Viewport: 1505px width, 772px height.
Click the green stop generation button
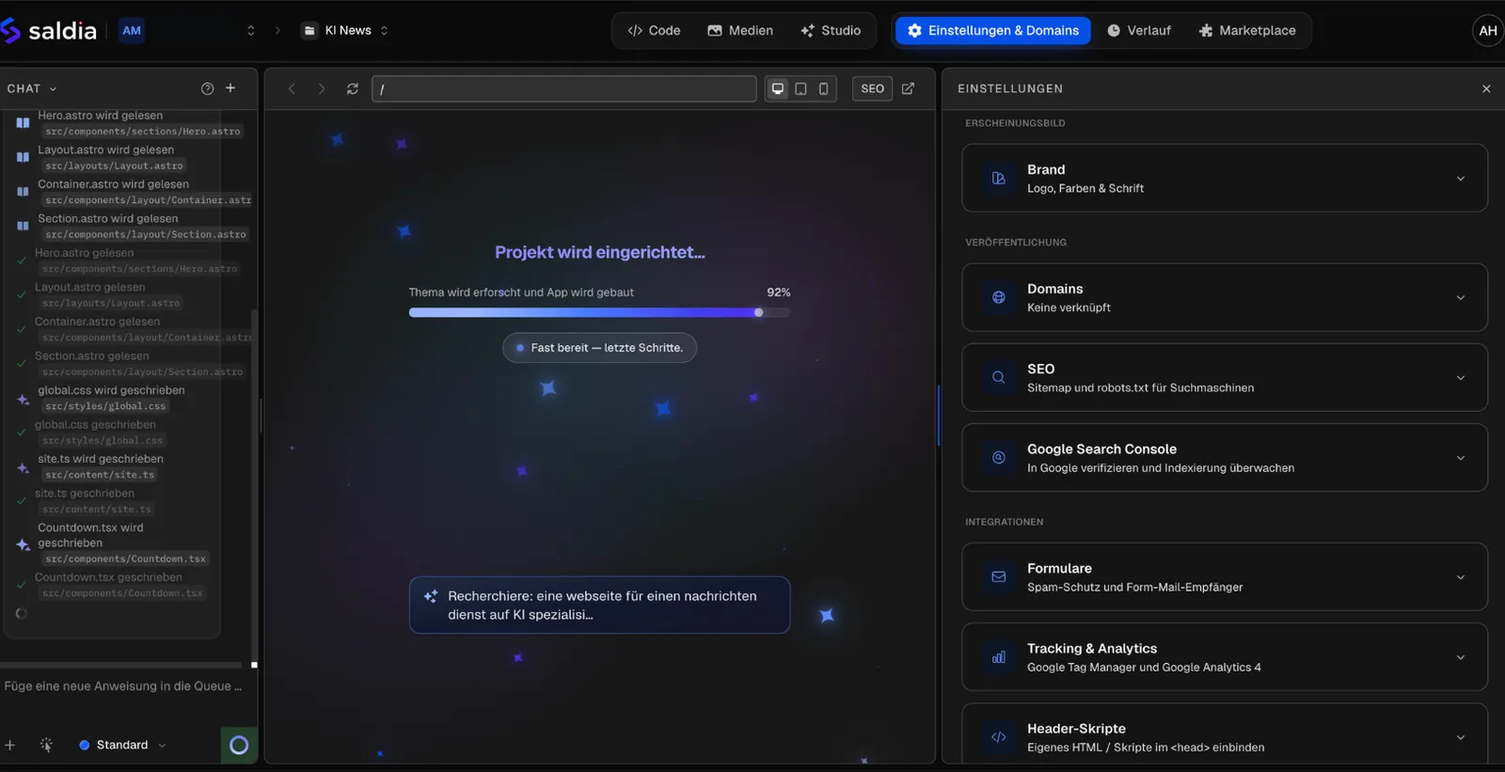239,745
